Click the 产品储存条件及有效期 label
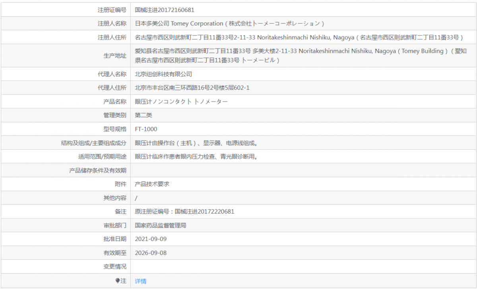This screenshot has height=289, width=477. (x=98, y=170)
